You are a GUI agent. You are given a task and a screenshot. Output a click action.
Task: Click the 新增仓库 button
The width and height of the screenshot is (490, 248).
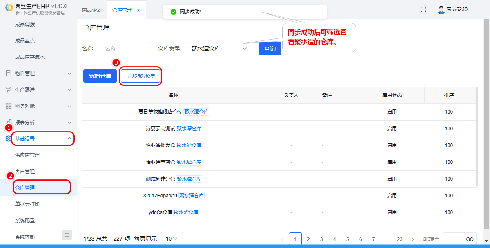100,76
